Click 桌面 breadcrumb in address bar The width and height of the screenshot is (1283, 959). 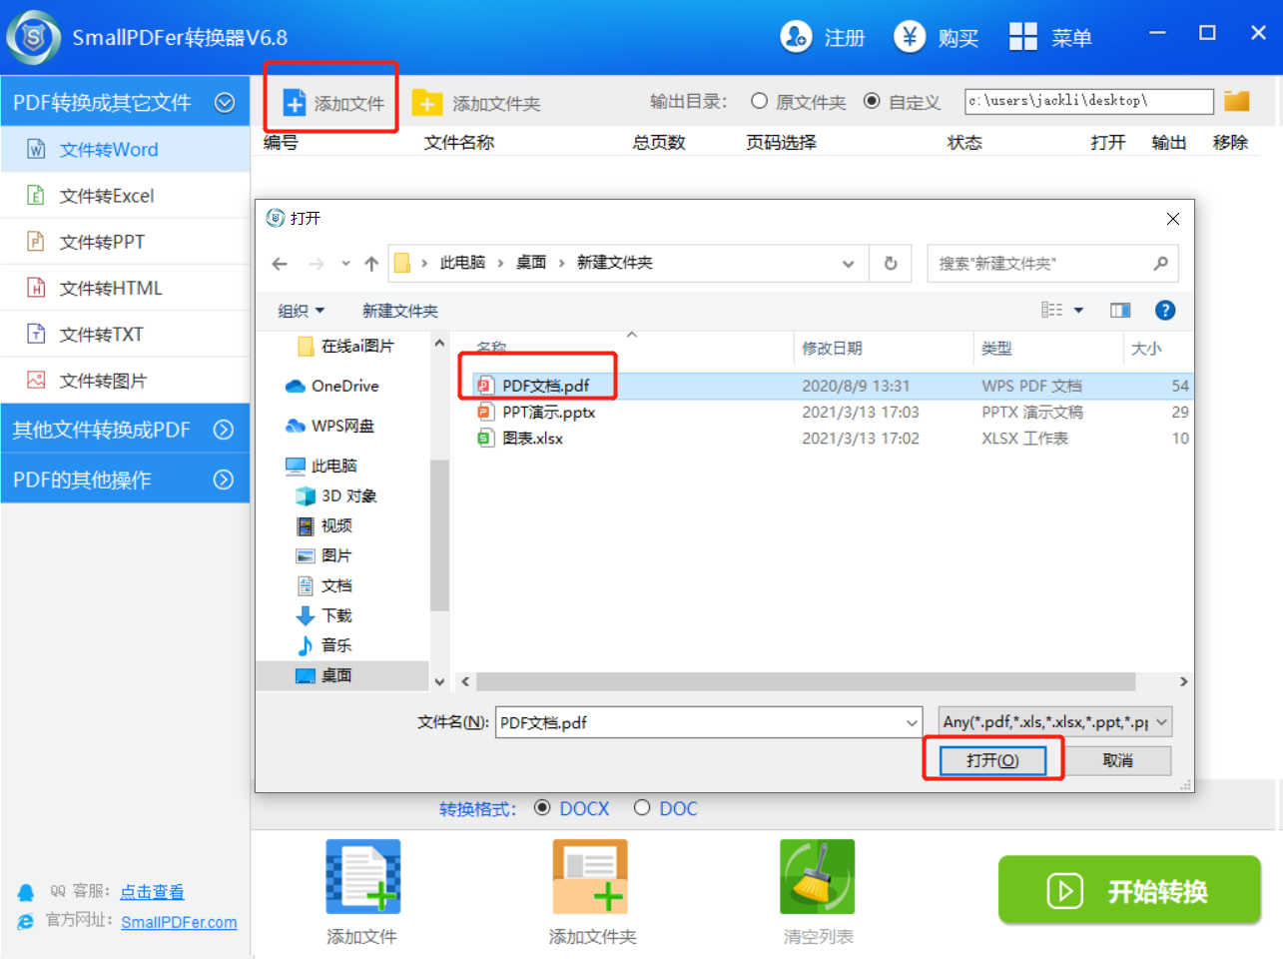click(x=531, y=263)
